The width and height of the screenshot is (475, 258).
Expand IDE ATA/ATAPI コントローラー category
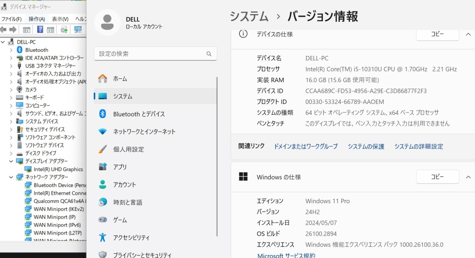click(x=11, y=58)
